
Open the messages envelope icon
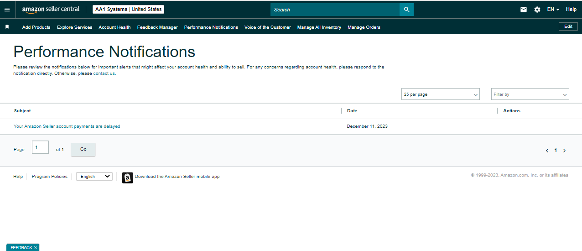coord(524,10)
